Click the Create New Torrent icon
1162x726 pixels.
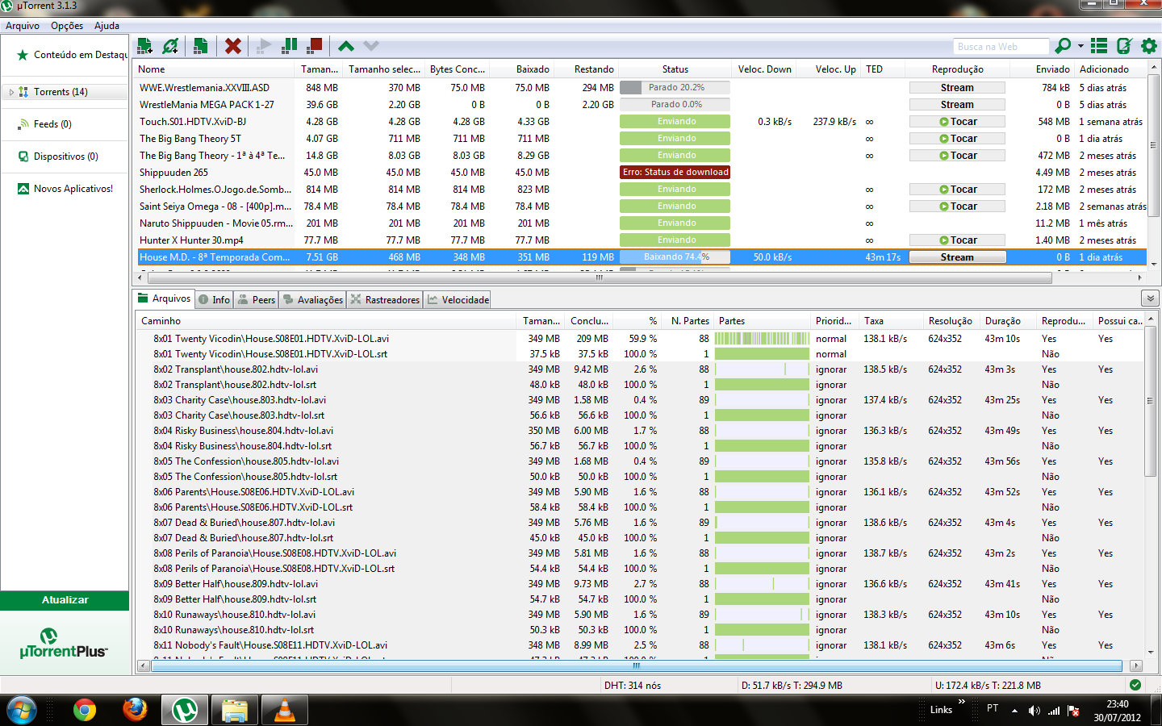(201, 46)
